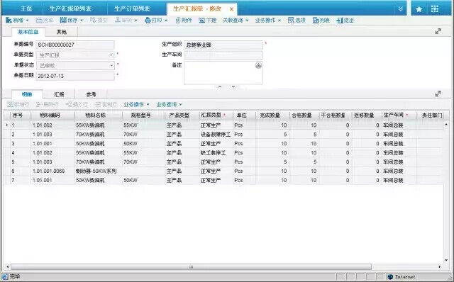Click the 保存 save icon in toolbar
This screenshot has height=282, width=454.
63,21
